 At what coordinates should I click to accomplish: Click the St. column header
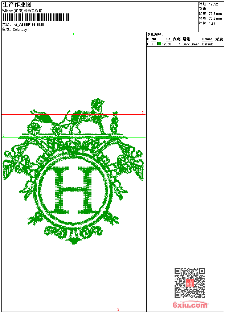[x=169, y=39]
